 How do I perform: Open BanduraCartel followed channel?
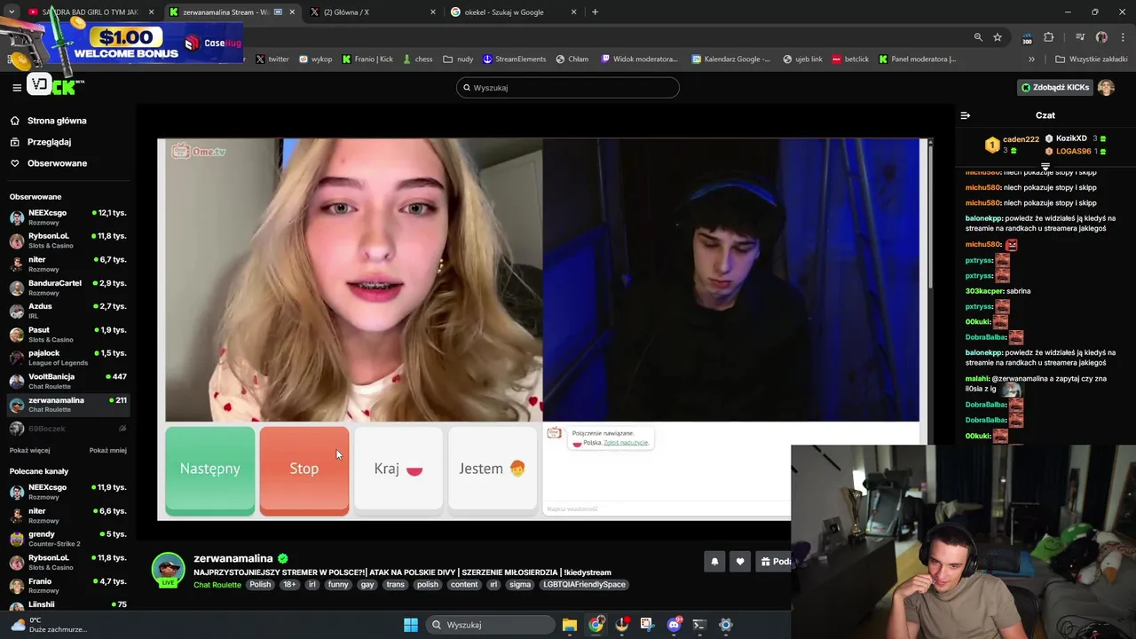click(x=68, y=288)
